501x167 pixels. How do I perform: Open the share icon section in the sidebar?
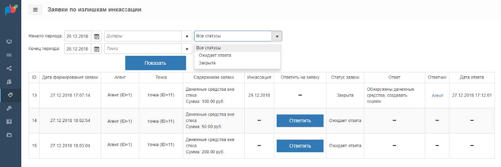coord(9,68)
